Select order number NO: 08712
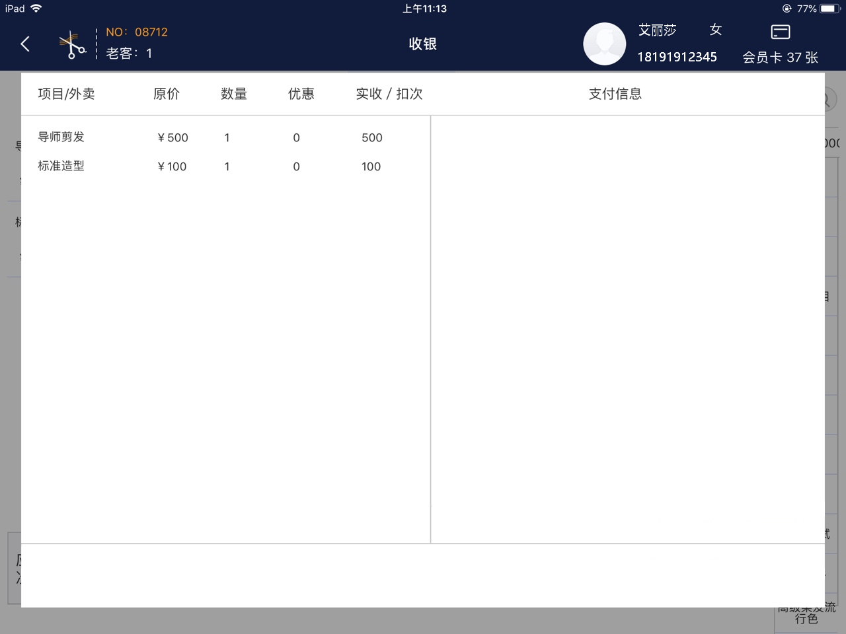Viewport: 846px width, 634px height. [x=137, y=32]
